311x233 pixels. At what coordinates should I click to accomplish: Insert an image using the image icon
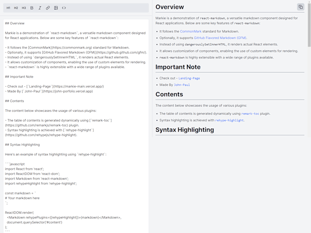(56, 8)
